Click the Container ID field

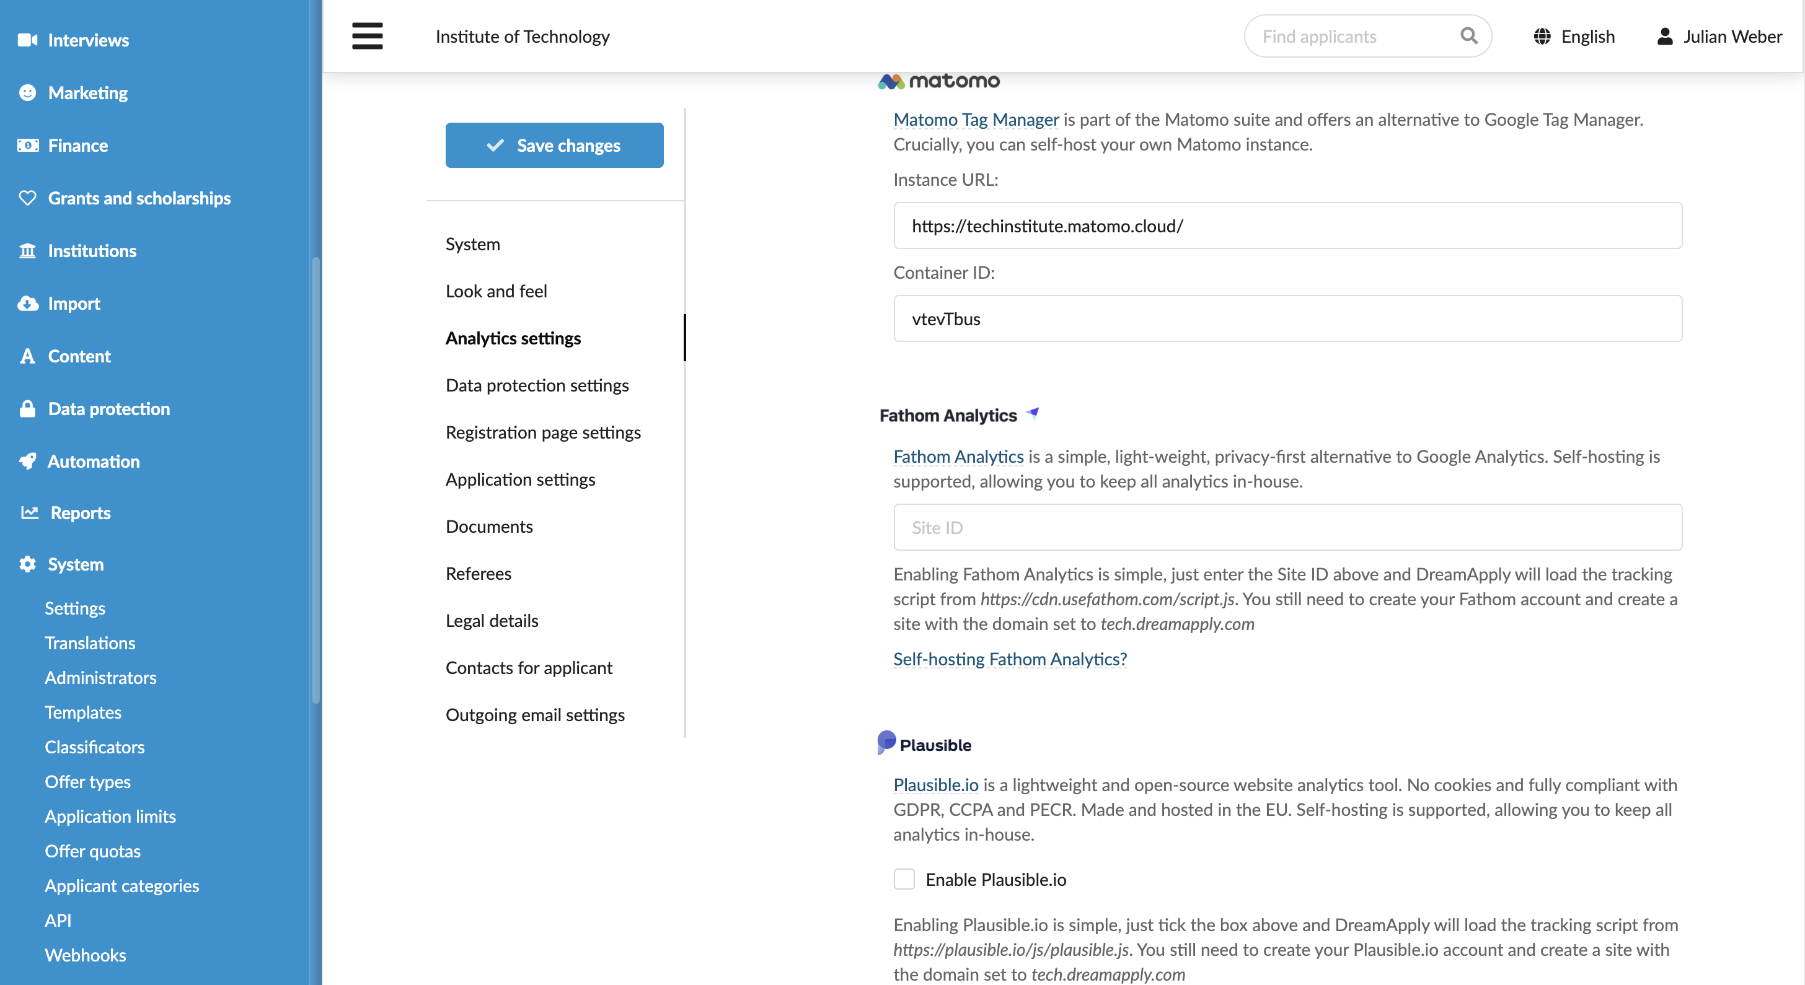(1287, 318)
